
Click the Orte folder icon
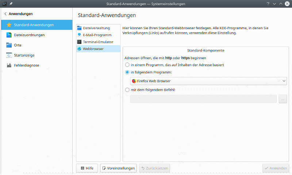[9, 45]
